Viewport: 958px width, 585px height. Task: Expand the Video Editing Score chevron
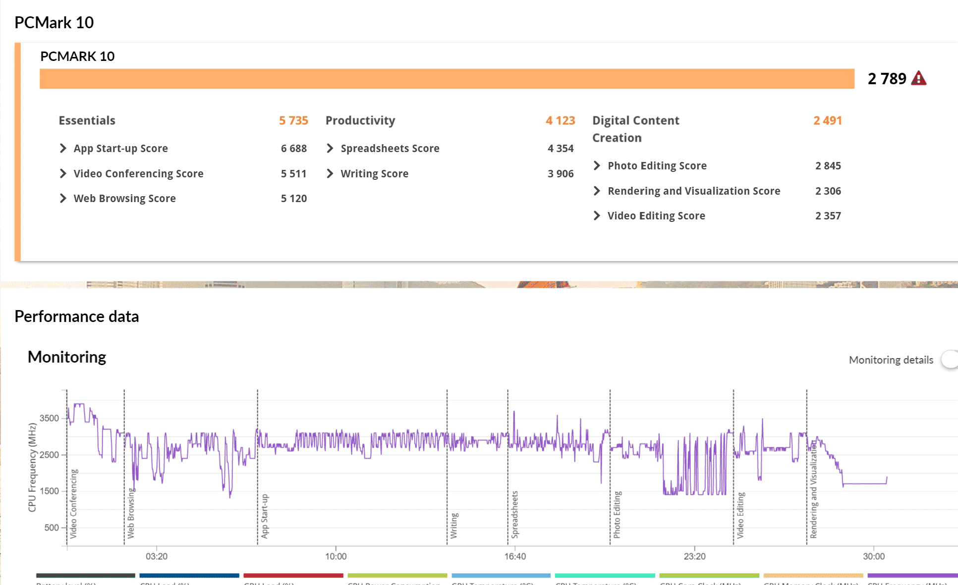(x=597, y=216)
